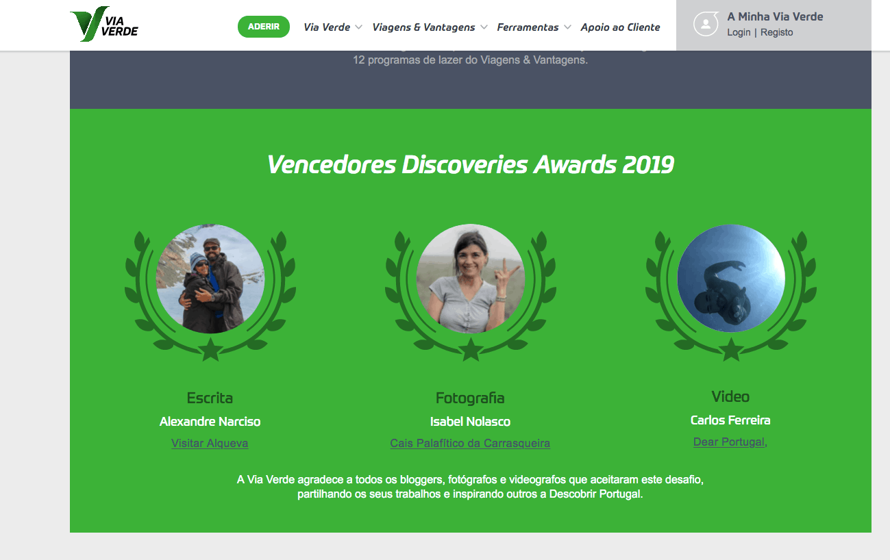Expand the Via Verde menu chevron
The width and height of the screenshot is (890, 560).
tap(358, 27)
